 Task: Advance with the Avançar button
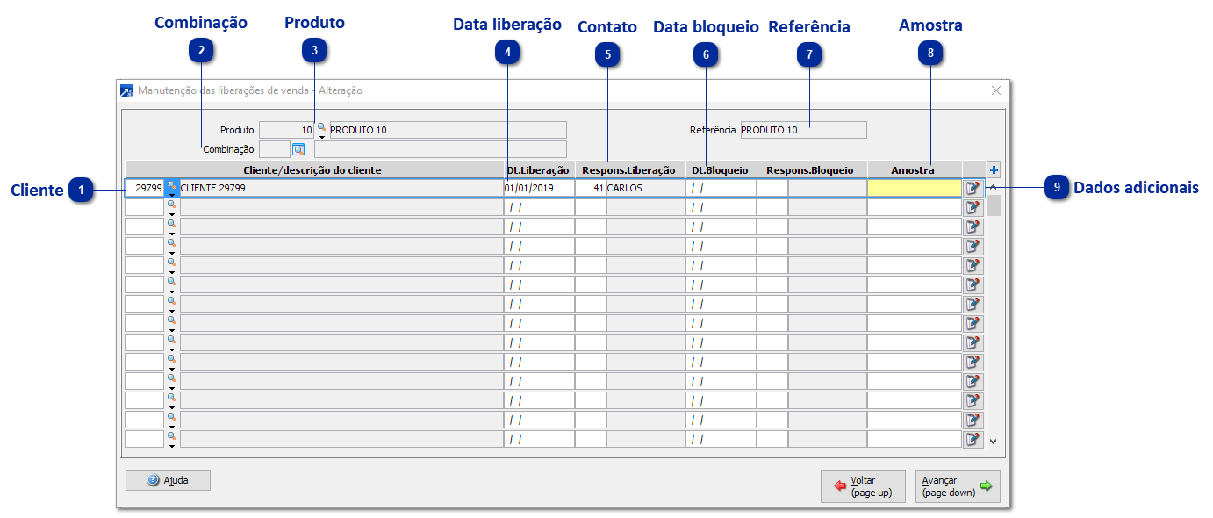[x=958, y=486]
